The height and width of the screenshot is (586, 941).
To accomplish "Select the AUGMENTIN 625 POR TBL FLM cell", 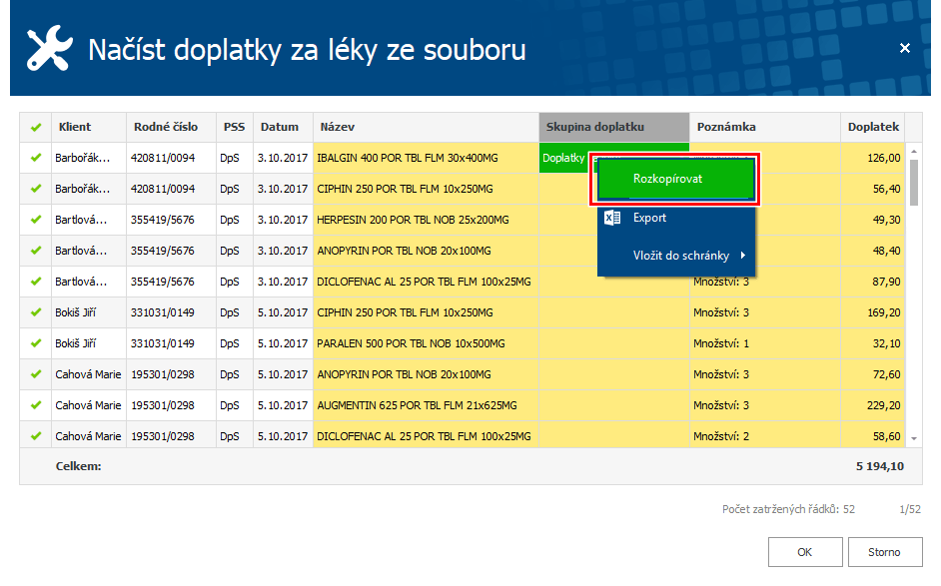I will [x=427, y=405].
